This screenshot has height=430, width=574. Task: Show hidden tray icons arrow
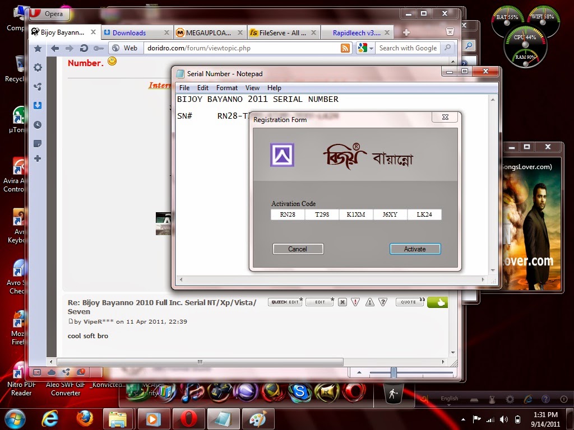point(463,419)
